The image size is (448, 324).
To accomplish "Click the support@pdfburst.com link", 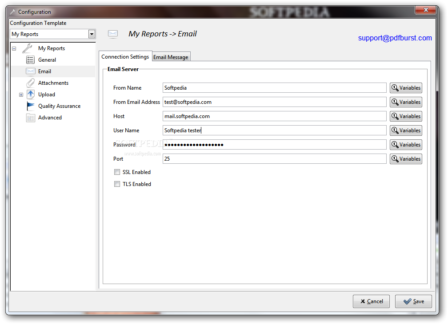I will point(395,38).
